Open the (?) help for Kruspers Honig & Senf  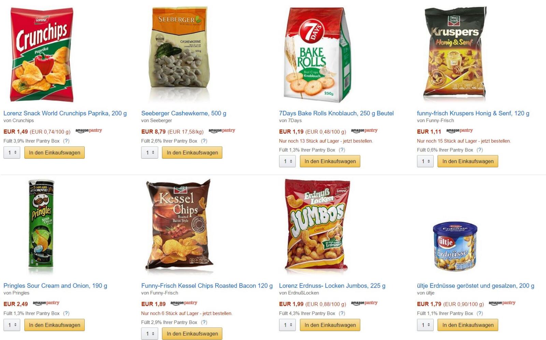tap(480, 150)
